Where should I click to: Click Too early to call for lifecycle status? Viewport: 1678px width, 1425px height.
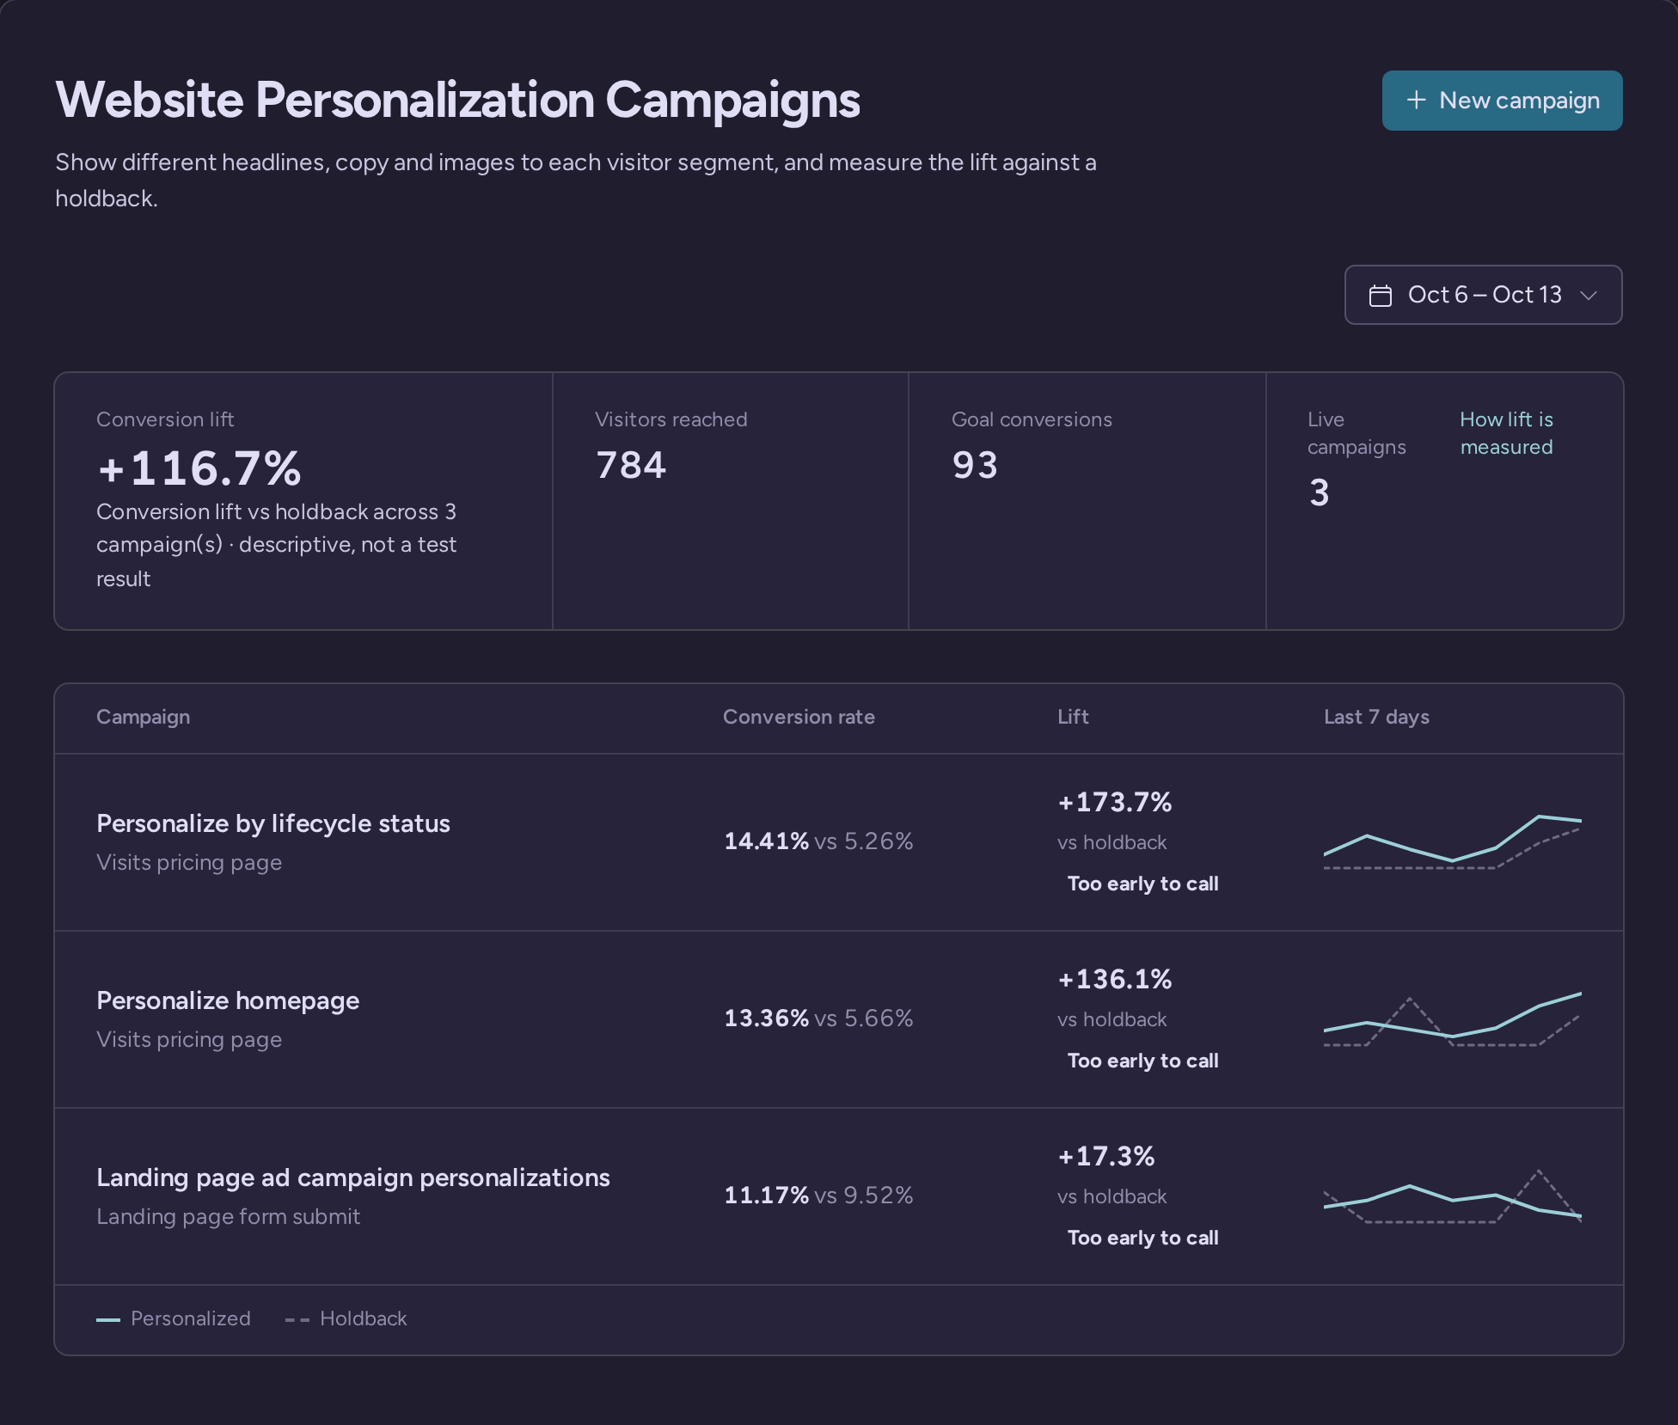pyautogui.click(x=1142, y=884)
